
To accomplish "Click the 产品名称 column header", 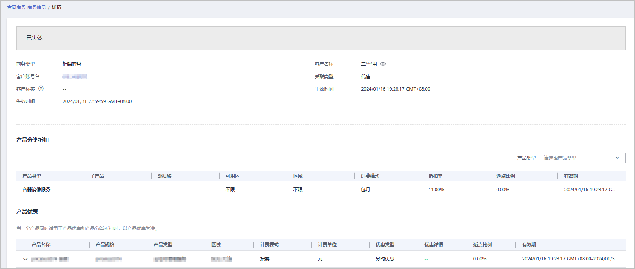I will (41, 245).
